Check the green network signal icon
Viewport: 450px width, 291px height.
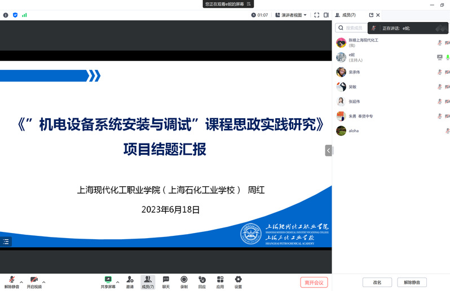pyautogui.click(x=24, y=15)
